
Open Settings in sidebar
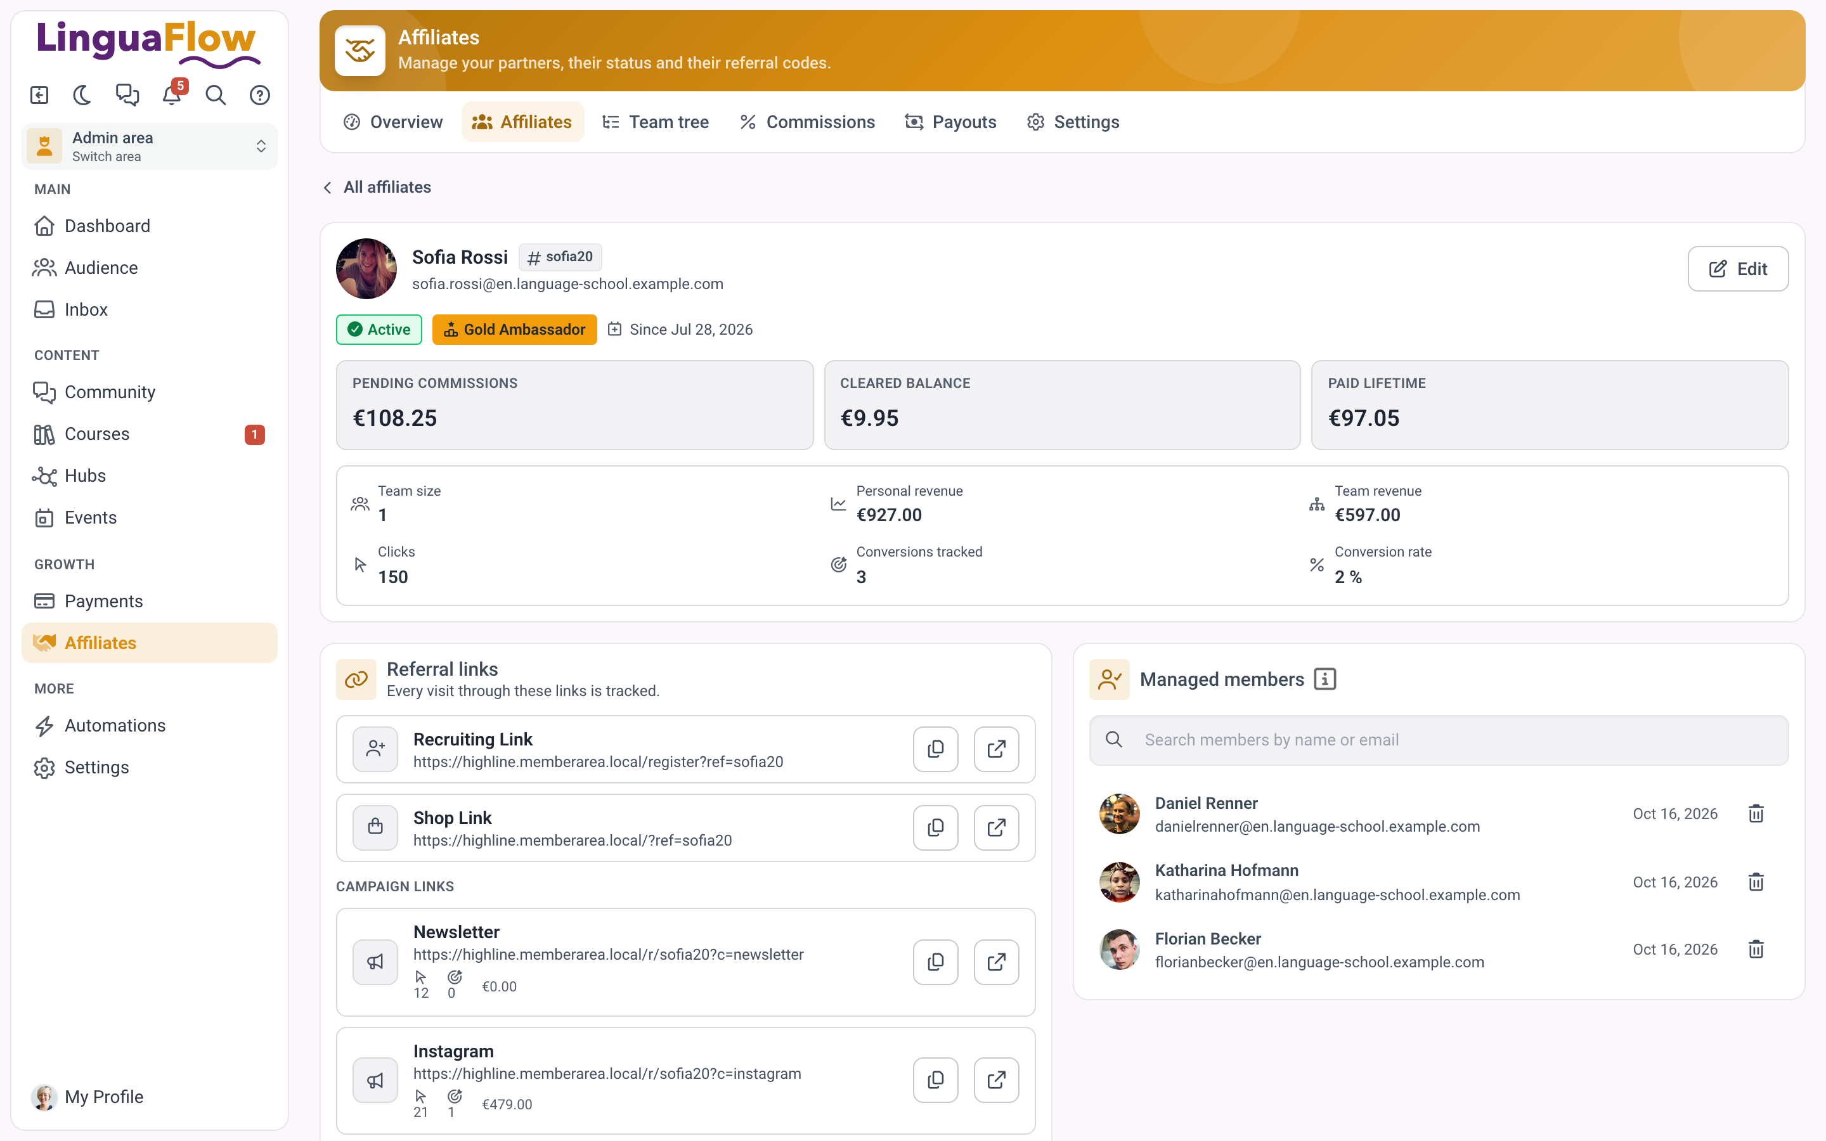click(x=150, y=768)
